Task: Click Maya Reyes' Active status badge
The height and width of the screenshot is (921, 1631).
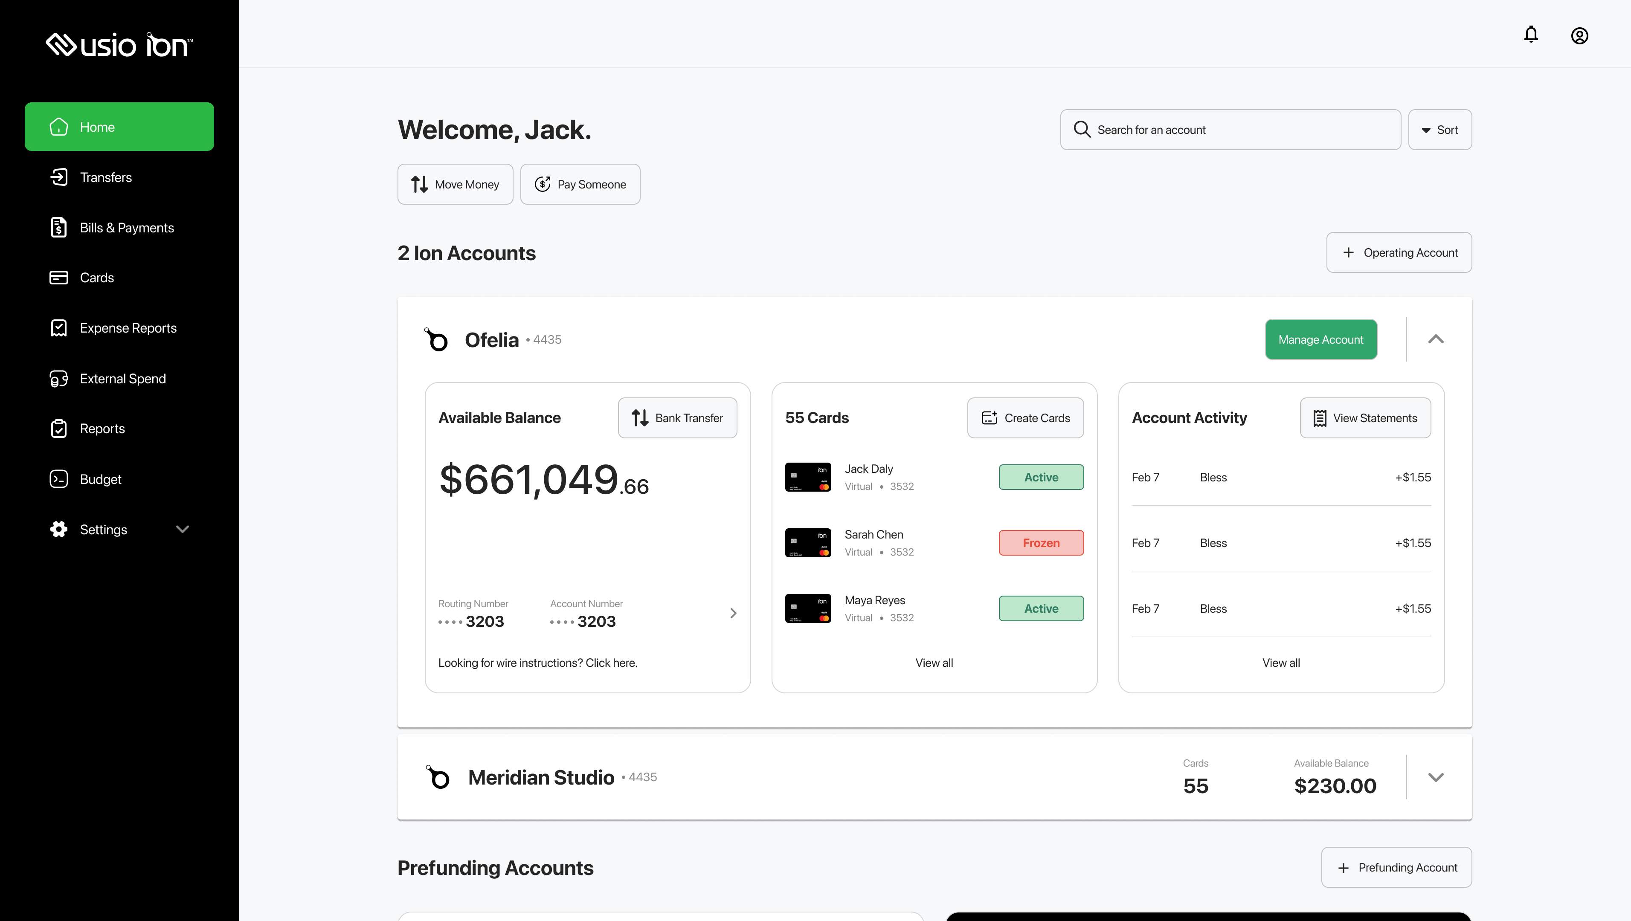Action: pos(1041,608)
